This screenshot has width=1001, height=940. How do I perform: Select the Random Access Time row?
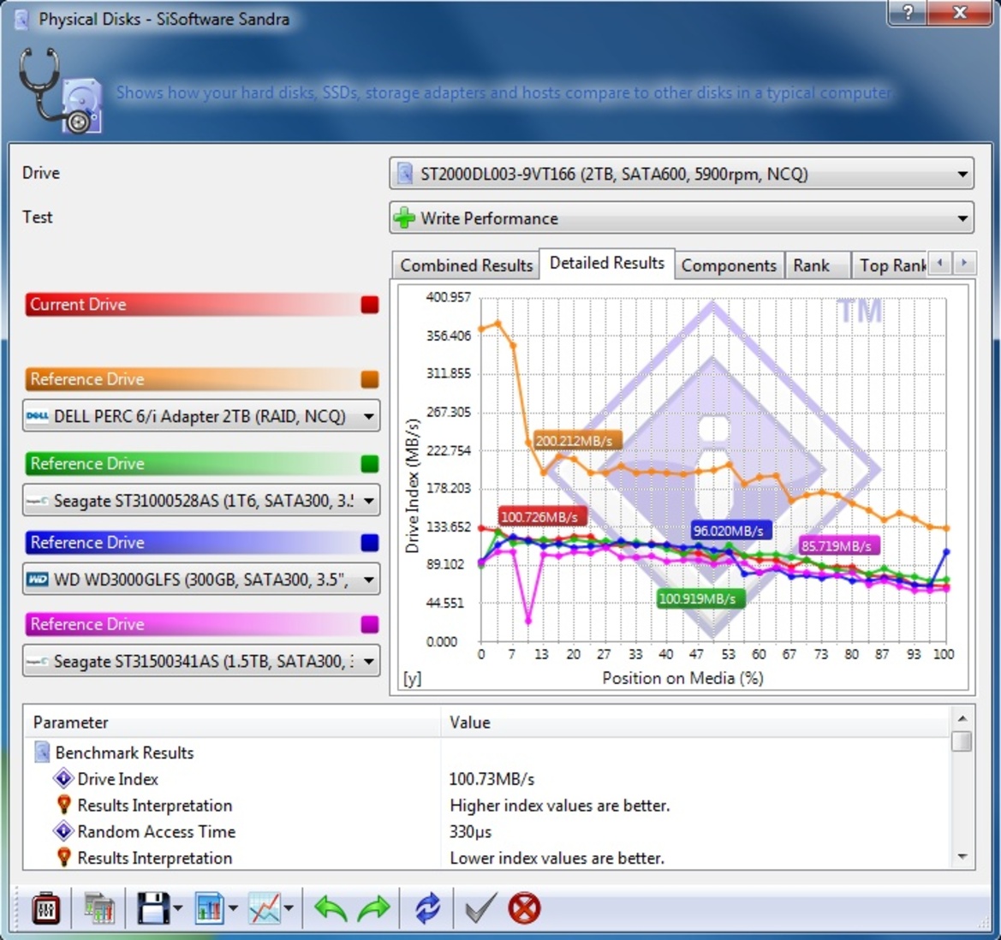(x=486, y=831)
